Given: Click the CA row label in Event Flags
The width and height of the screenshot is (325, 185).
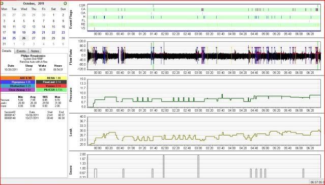Looking at the screenshot, I should 83,9.
